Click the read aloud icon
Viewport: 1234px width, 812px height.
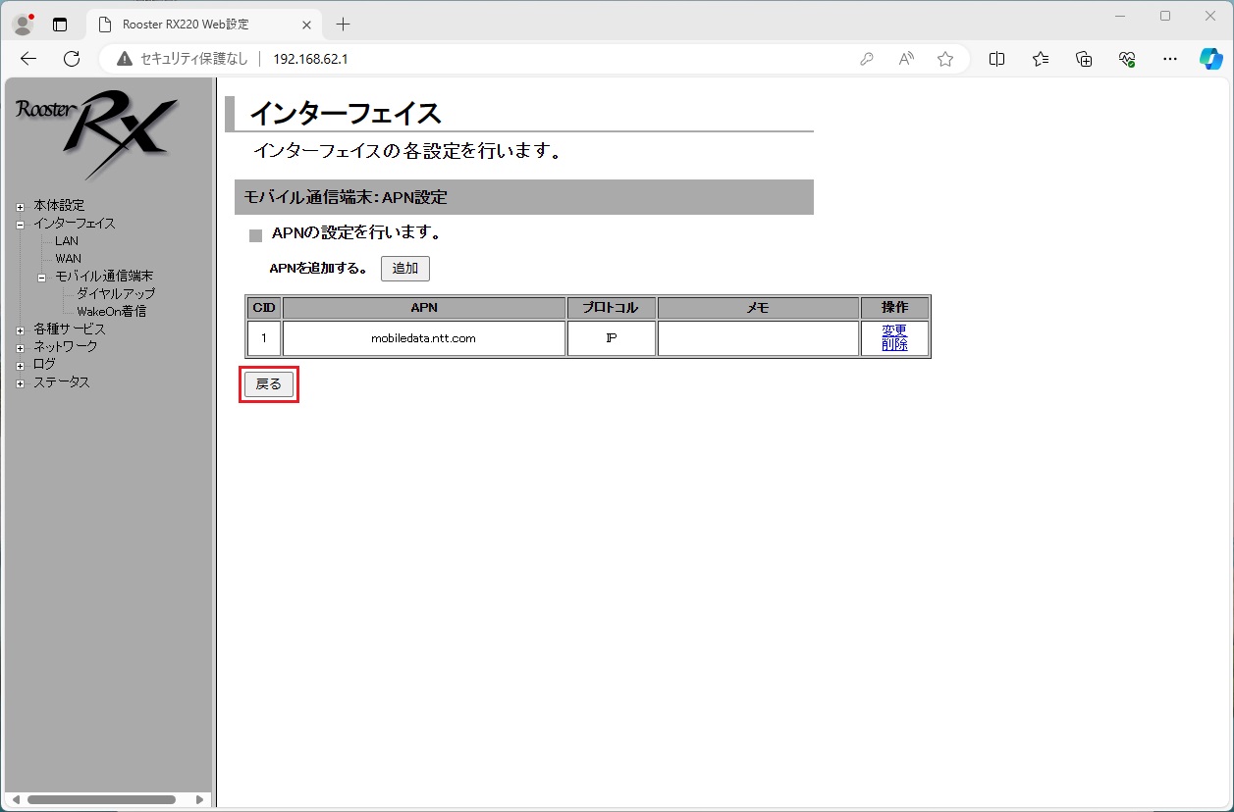click(906, 59)
